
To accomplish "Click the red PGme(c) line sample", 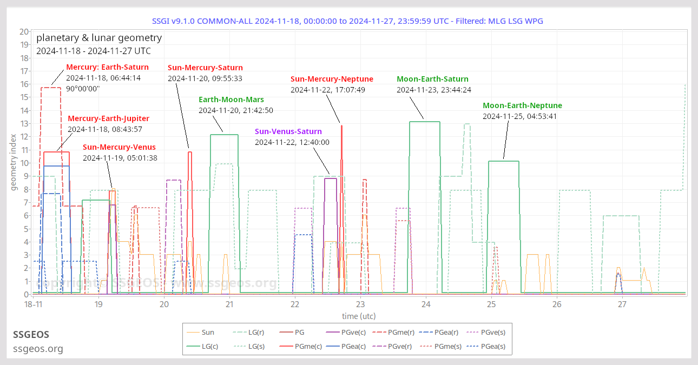I will 286,346.
